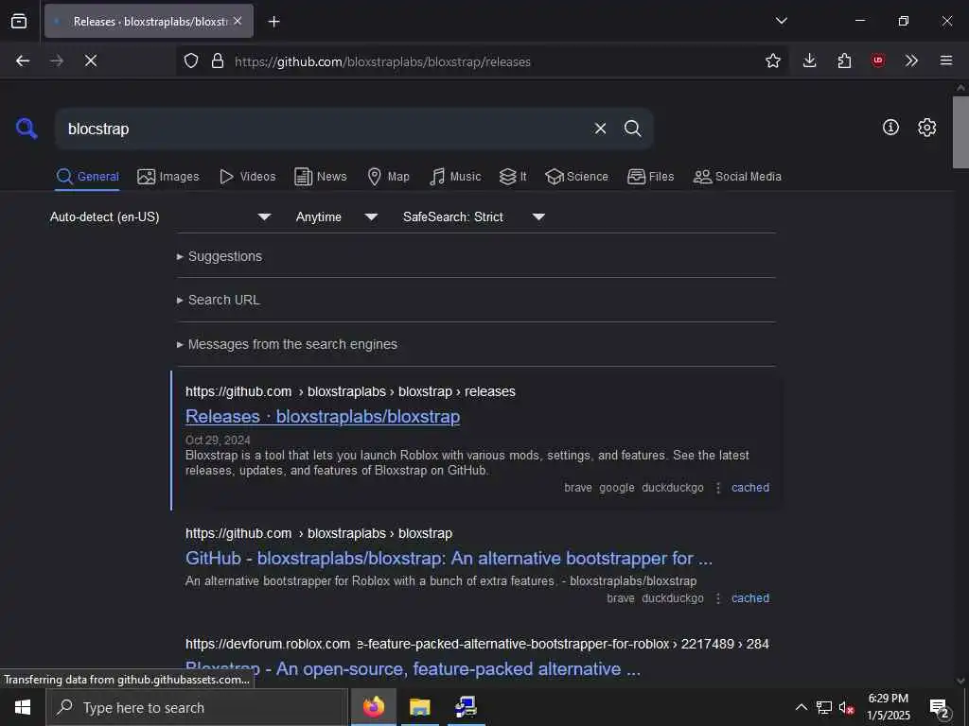Stop loading the page
969x726 pixels.
click(x=91, y=60)
